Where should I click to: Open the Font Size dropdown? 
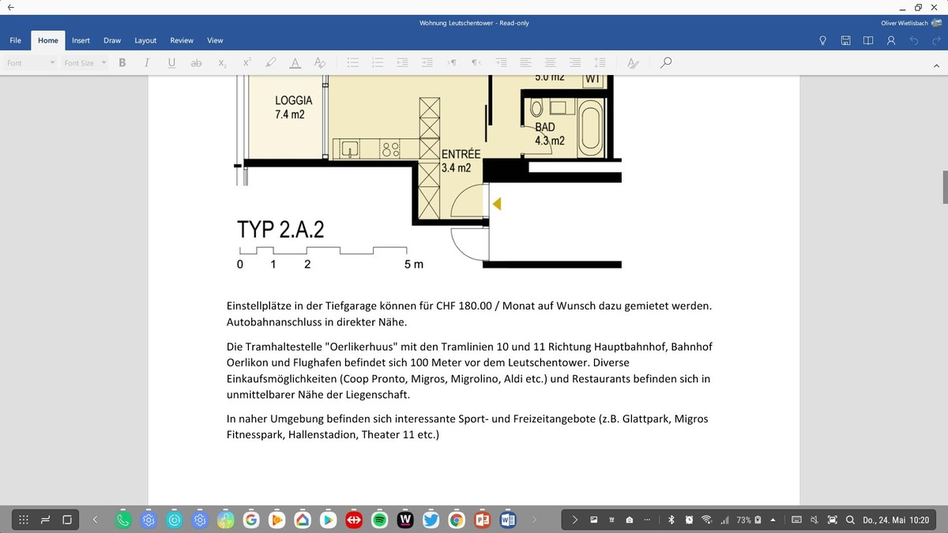85,63
